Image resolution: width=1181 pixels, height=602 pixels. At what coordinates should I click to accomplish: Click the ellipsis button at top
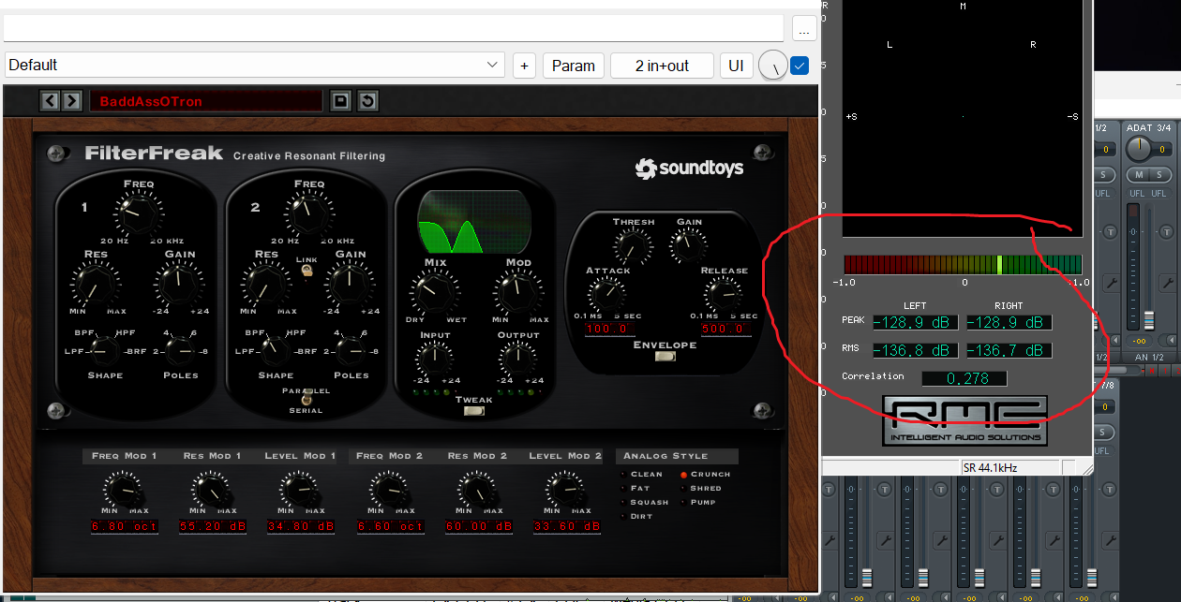pyautogui.click(x=803, y=29)
